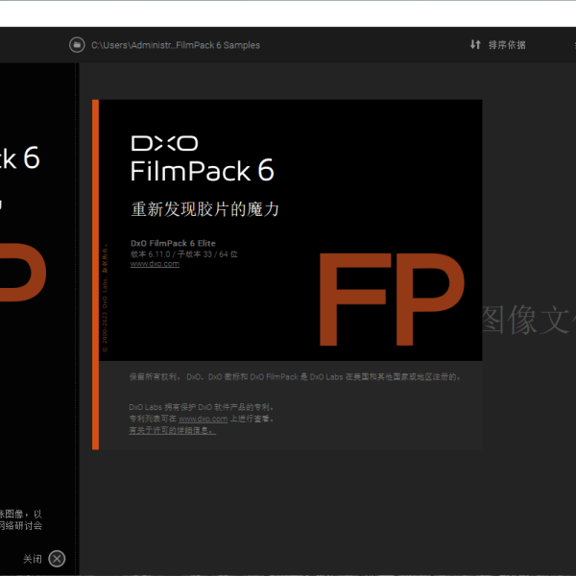Image resolution: width=576 pixels, height=576 pixels.
Task: Open the www.dxo.com link under the version number
Action: [x=155, y=264]
